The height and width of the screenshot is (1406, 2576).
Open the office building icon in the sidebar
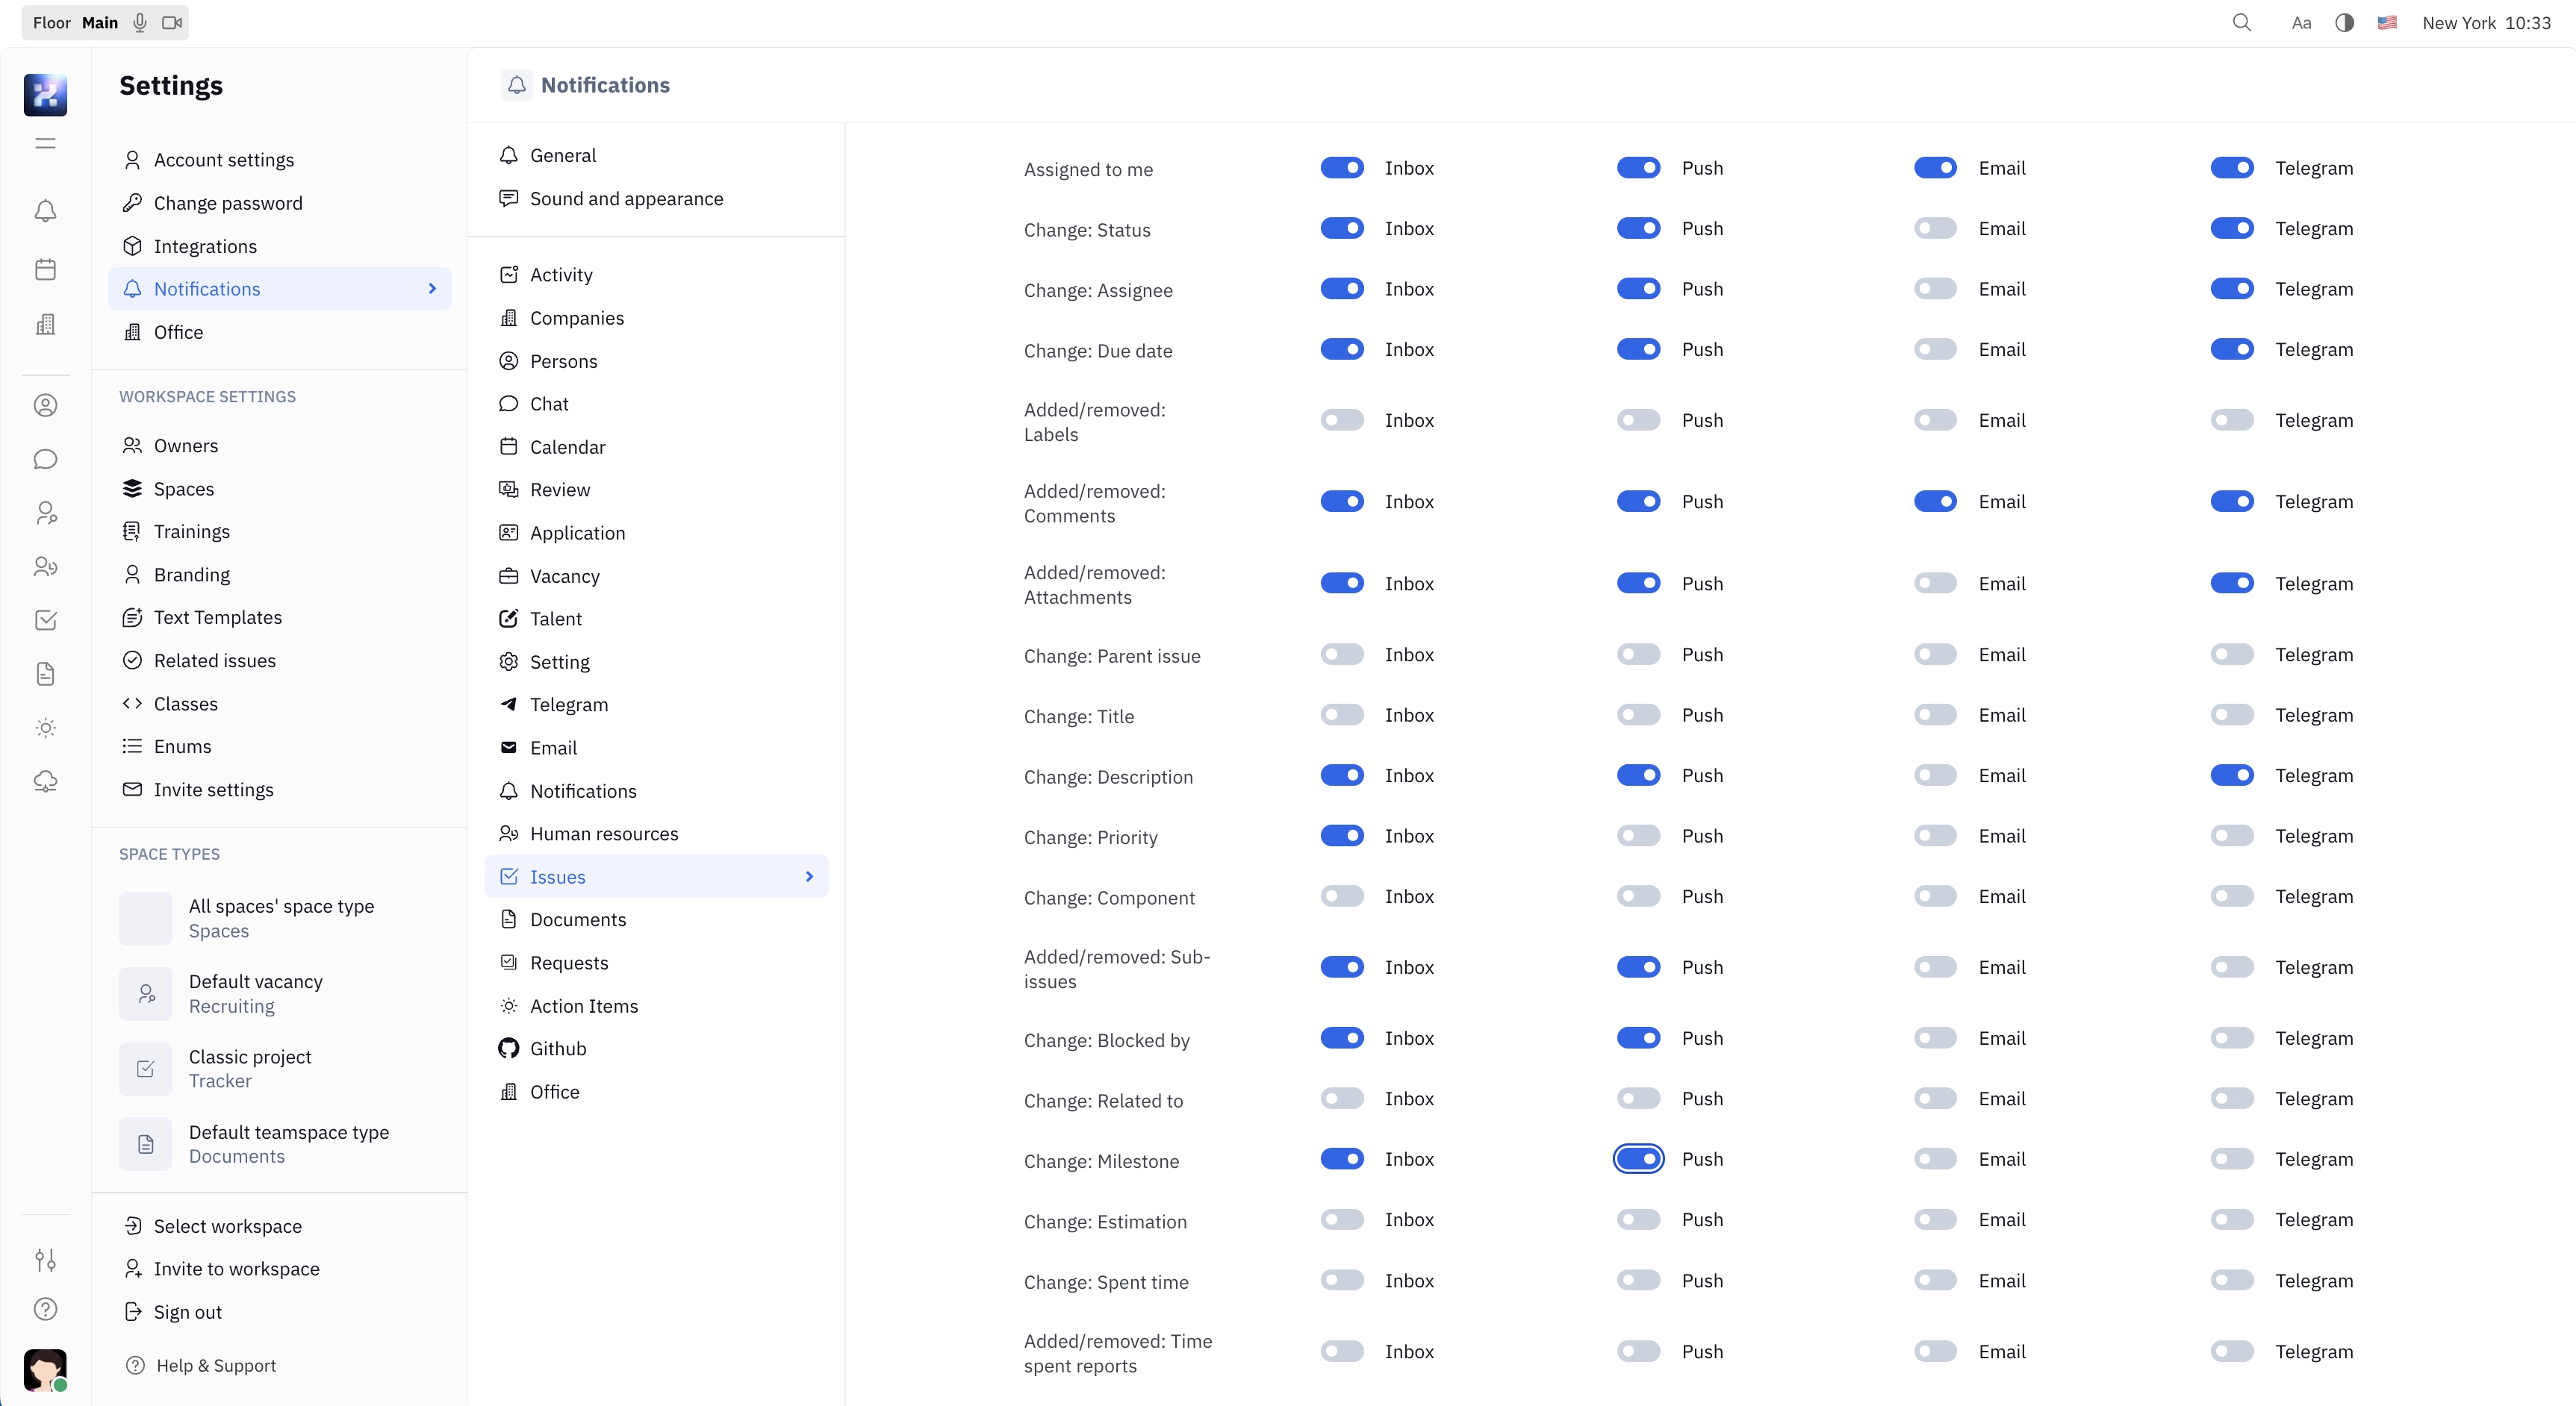point(46,323)
